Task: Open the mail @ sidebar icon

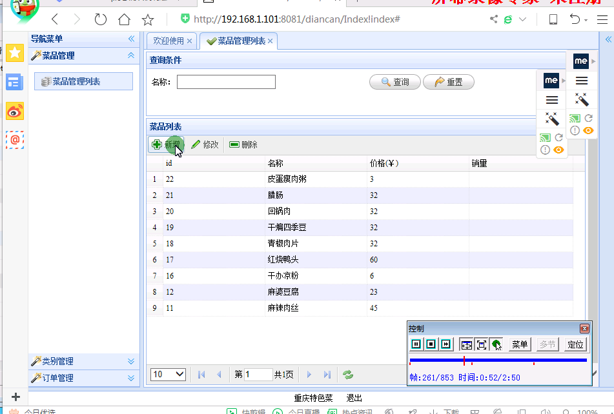Action: pos(15,139)
